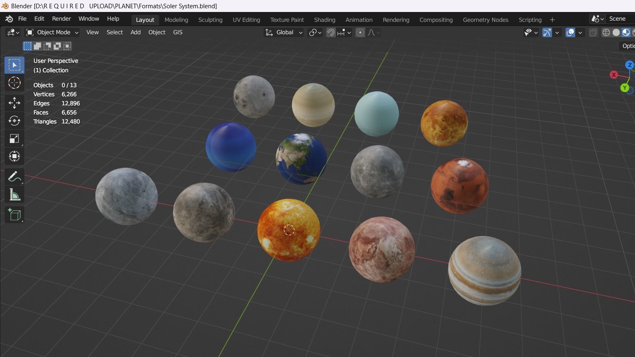The height and width of the screenshot is (357, 635).
Task: Open the GIS menu
Action: (x=178, y=32)
